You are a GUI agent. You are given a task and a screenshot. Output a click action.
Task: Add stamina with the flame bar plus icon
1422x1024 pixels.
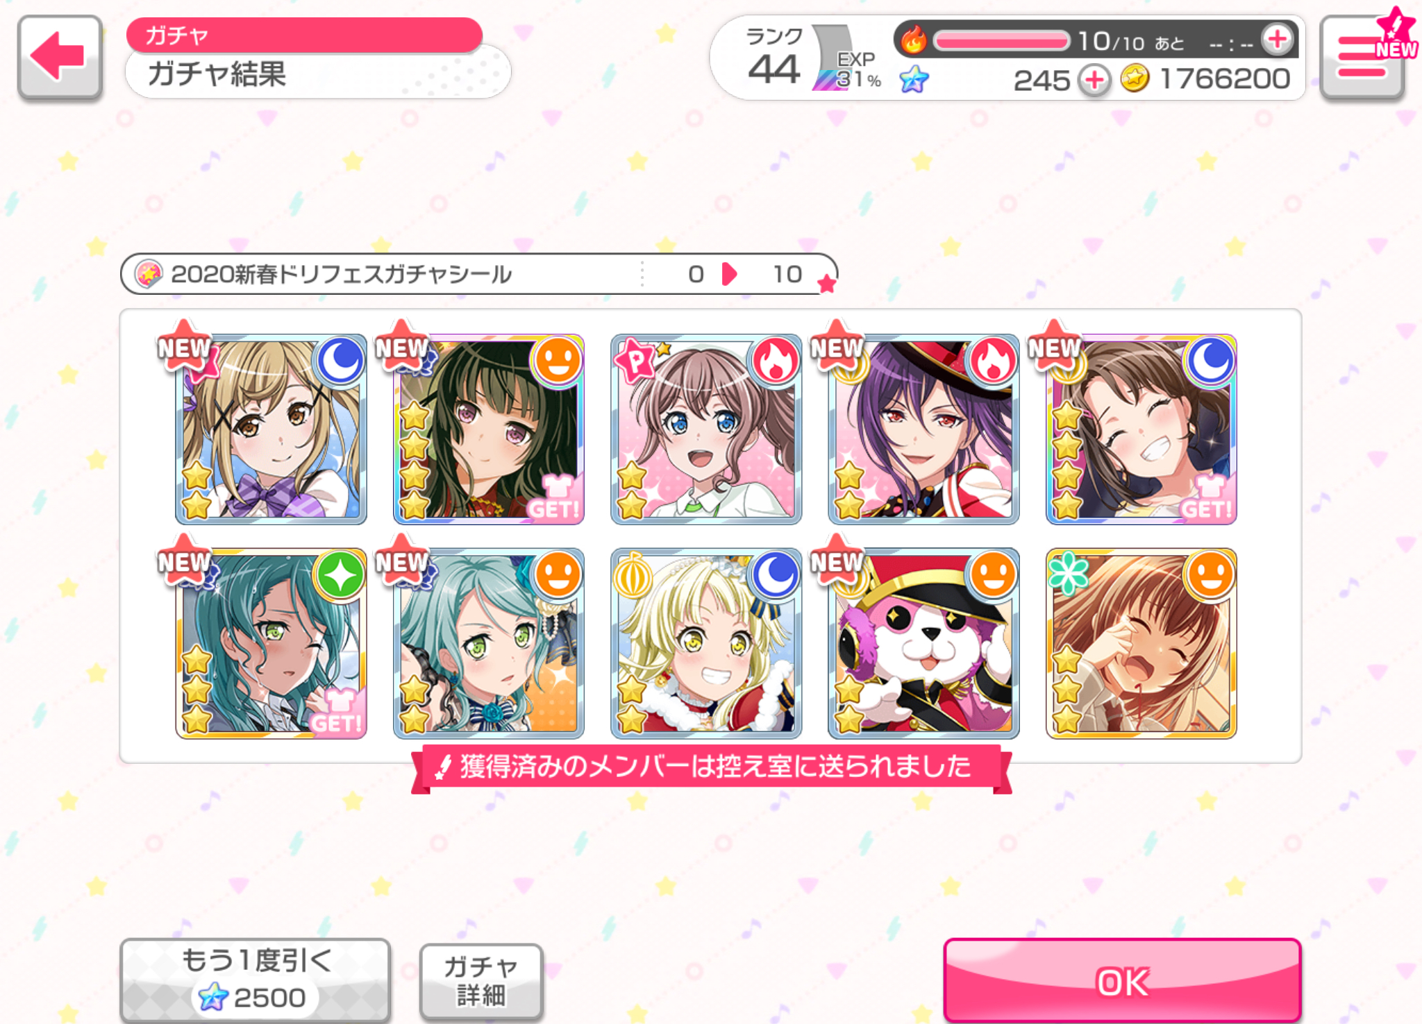coord(1276,40)
